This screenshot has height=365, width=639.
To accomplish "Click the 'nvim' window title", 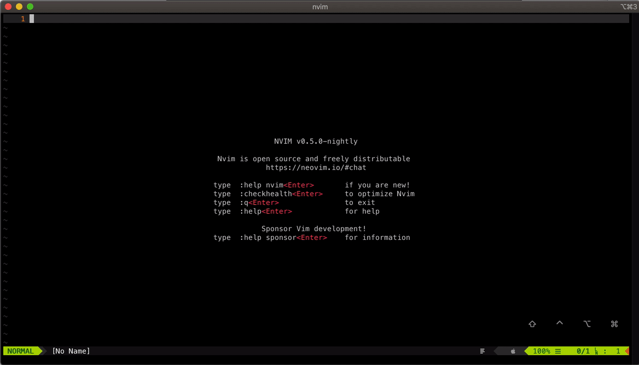I will (x=320, y=7).
